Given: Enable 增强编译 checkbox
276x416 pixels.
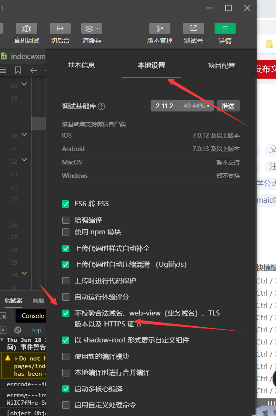Looking at the screenshot, I should click(x=66, y=220).
